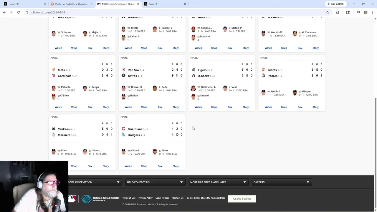Open the footer Contact Us link
The image size is (377, 212).
coord(178,198)
